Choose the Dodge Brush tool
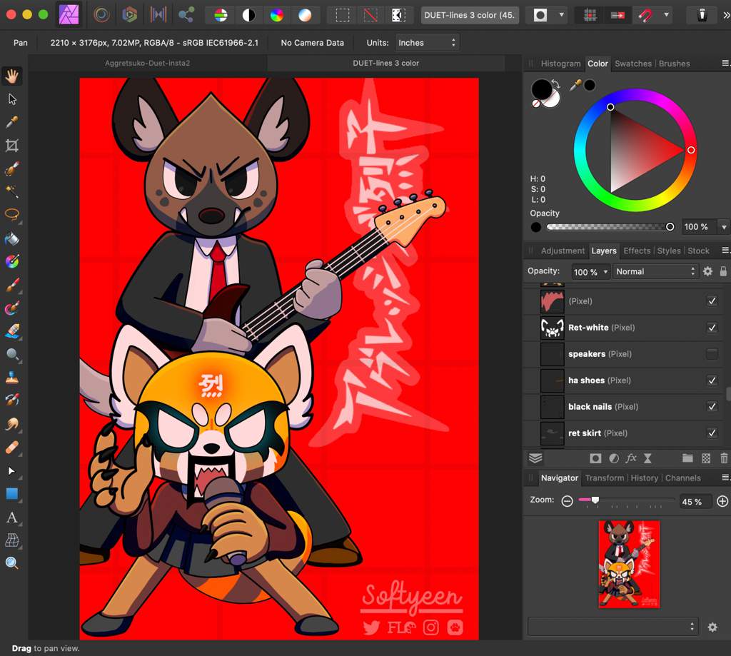Image resolution: width=731 pixels, height=656 pixels. 12,354
